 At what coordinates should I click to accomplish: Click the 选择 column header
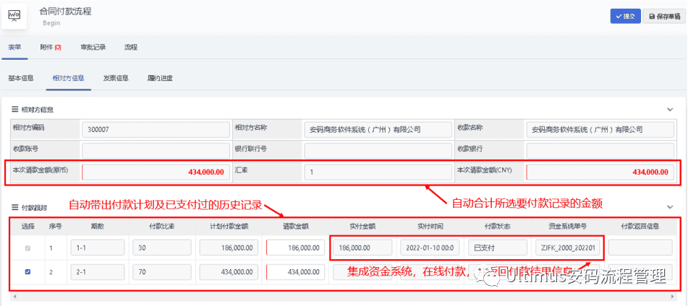[x=27, y=227]
